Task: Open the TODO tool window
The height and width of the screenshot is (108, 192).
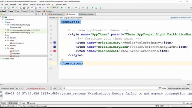Action: pyautogui.click(x=3, y=103)
